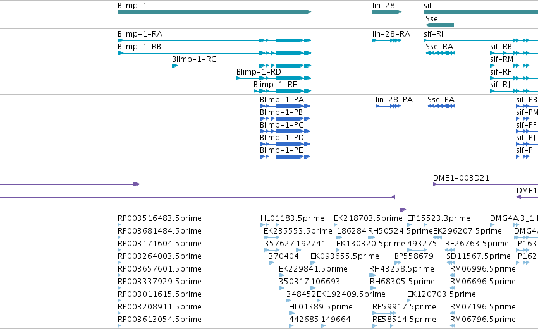Click the RM06696.5prime EST label

(x=483, y=282)
